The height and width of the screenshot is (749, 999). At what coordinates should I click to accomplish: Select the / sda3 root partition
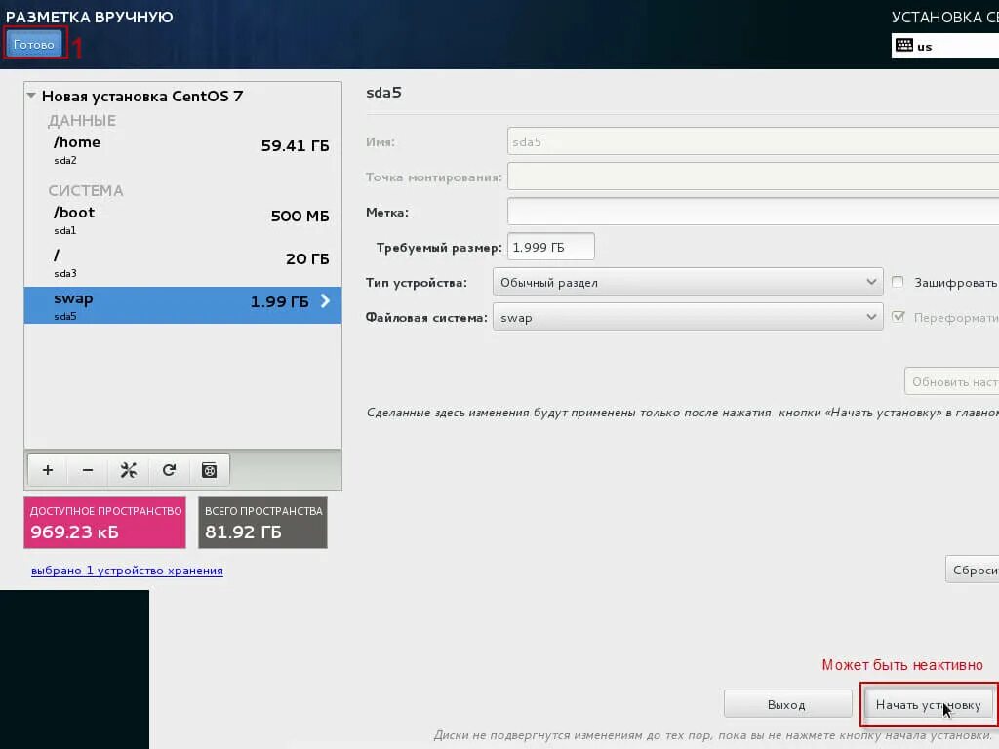tap(182, 263)
